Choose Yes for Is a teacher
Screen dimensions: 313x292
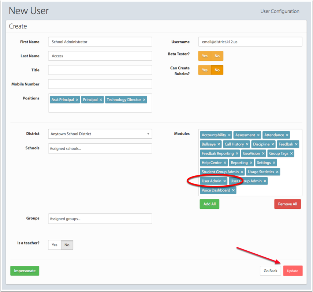(x=55, y=245)
